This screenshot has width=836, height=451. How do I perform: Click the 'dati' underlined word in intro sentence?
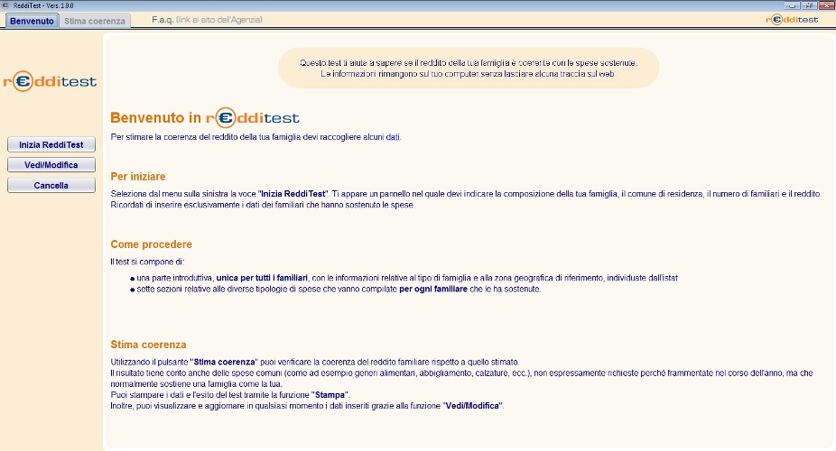pyautogui.click(x=392, y=137)
